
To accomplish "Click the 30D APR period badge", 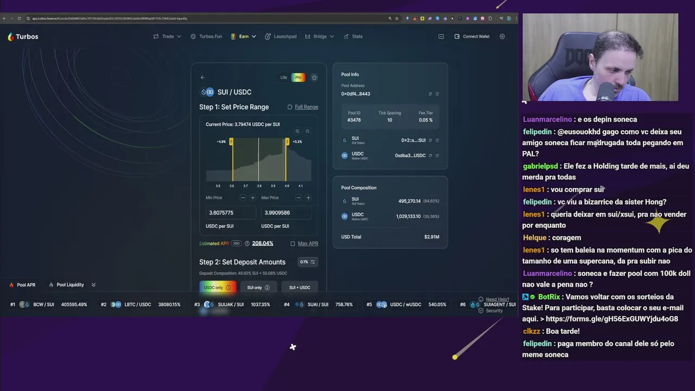I will 236,243.
